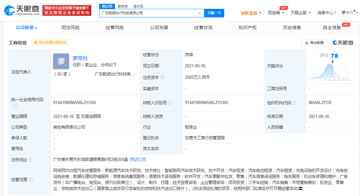Open the VIP会员 dropdown

click(251, 13)
